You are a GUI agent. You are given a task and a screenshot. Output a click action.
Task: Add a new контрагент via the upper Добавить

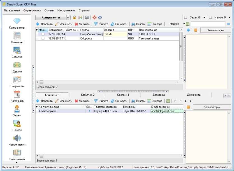click(x=44, y=24)
